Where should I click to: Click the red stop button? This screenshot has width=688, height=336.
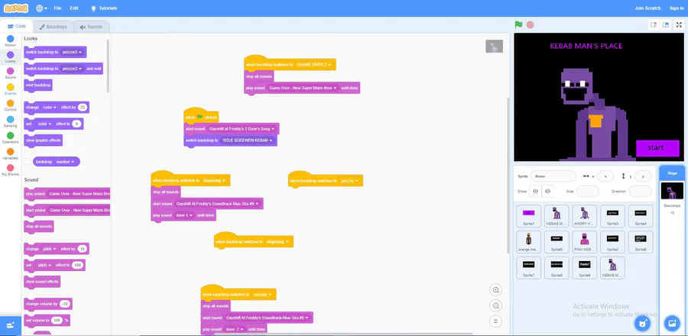[x=530, y=25]
